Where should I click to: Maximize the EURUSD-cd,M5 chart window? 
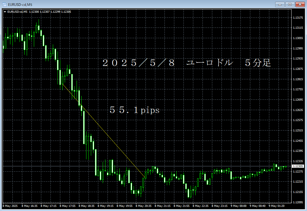289,4
